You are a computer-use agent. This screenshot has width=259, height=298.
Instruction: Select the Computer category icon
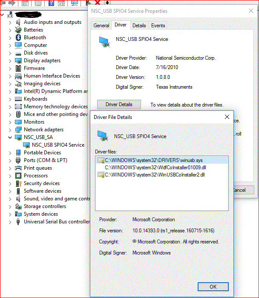(x=18, y=45)
